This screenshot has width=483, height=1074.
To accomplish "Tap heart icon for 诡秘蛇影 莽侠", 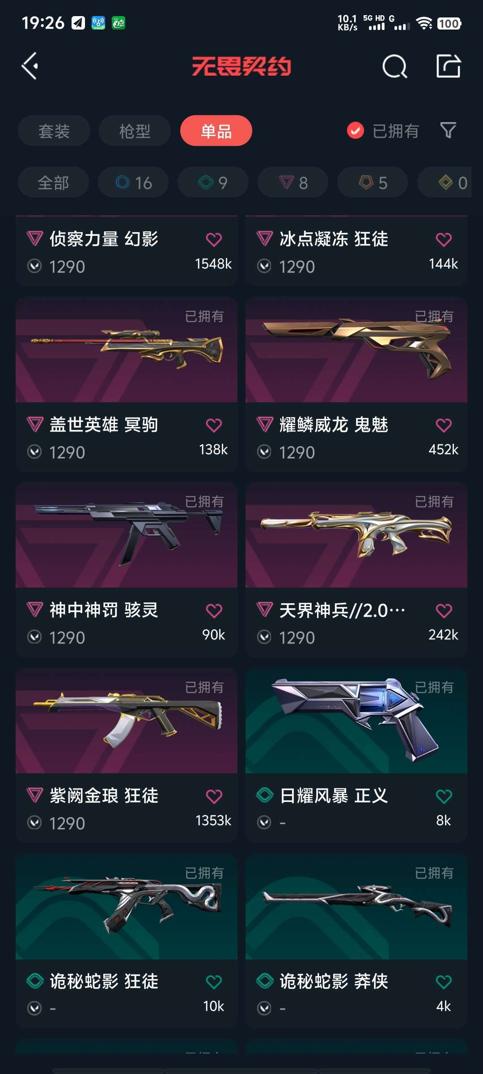I will point(444,982).
